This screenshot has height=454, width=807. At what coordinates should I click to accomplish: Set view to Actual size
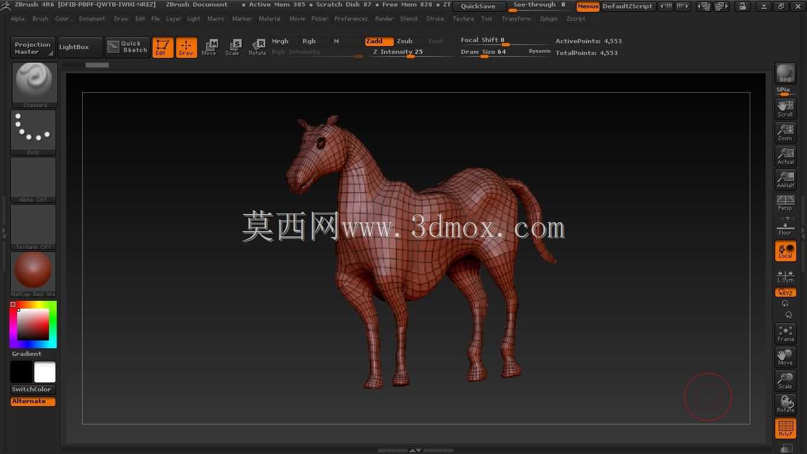(785, 155)
